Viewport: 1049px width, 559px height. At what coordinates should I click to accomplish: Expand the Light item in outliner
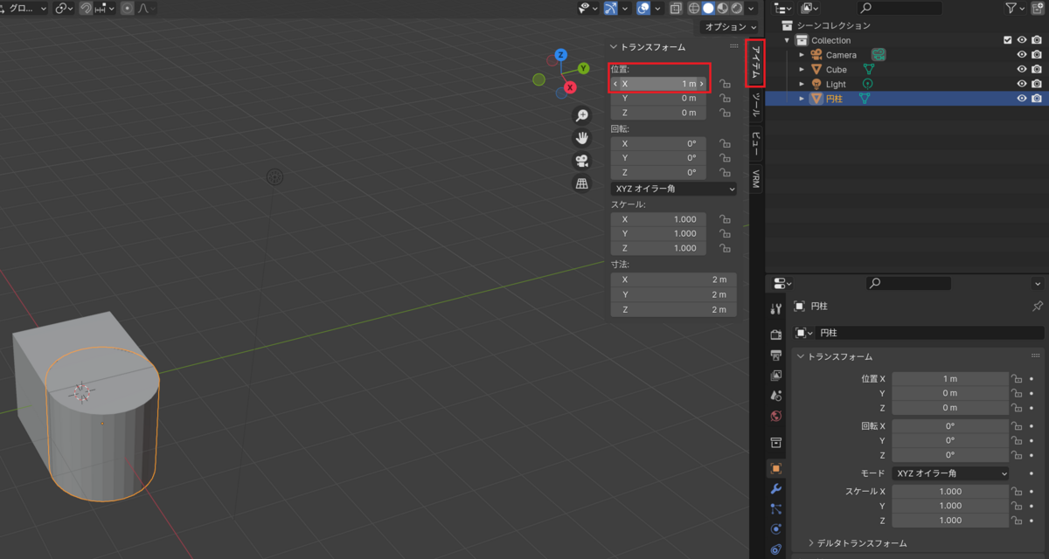pyautogui.click(x=802, y=85)
